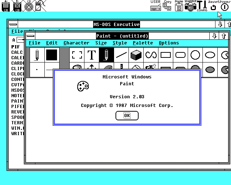Select the MSDOS file entry
Viewport: 231px width, 185px height.
18,90
